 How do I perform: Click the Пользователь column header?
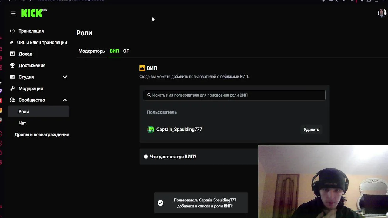click(162, 112)
